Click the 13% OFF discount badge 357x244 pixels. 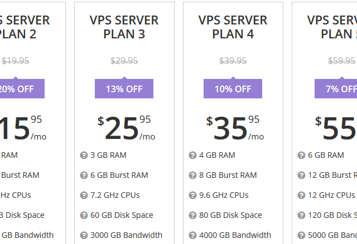tap(124, 89)
